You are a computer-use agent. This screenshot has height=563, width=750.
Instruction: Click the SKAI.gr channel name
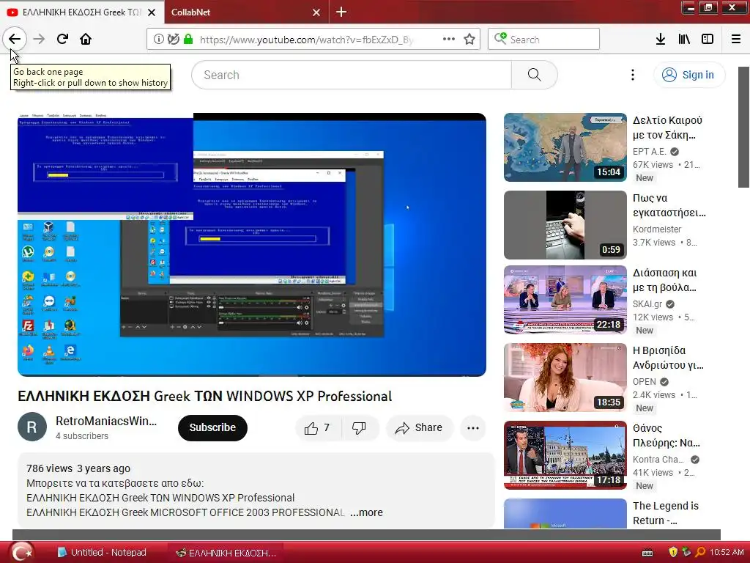click(647, 304)
